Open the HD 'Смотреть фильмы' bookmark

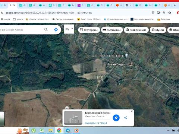[63, 19]
